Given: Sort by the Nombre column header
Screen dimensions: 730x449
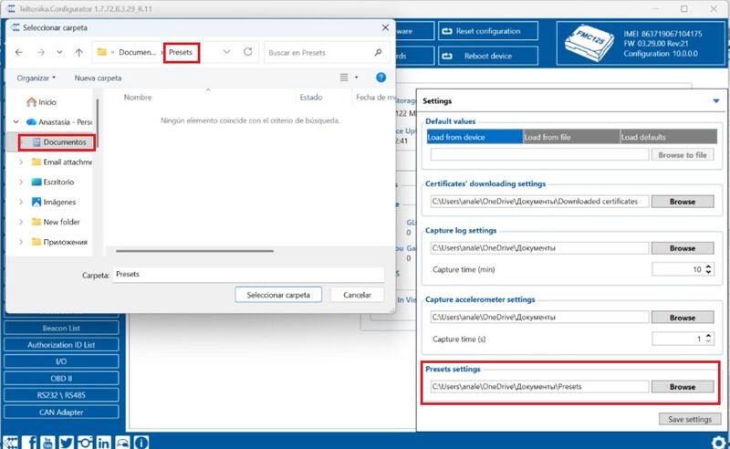Looking at the screenshot, I should (x=138, y=98).
